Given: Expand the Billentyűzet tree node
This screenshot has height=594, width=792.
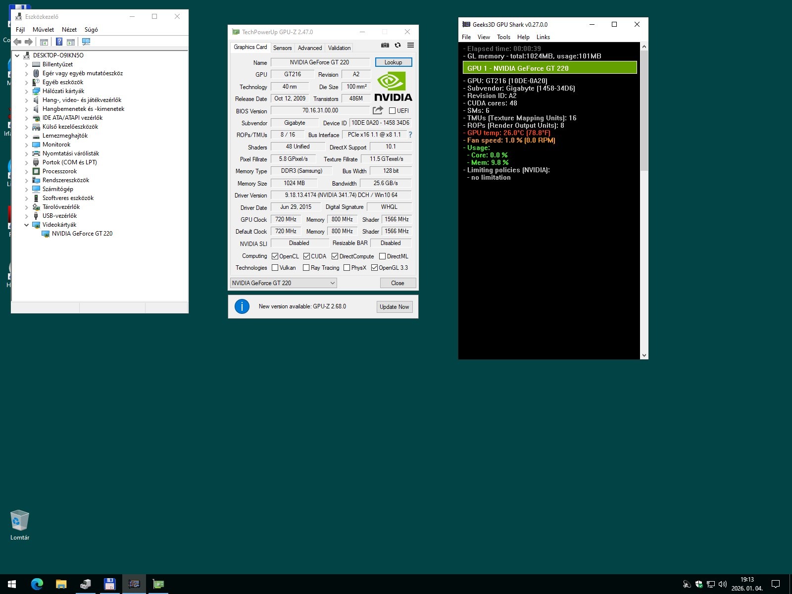Looking at the screenshot, I should point(27,64).
